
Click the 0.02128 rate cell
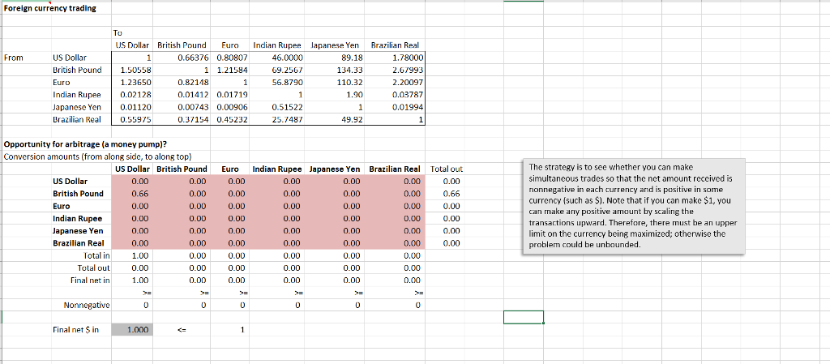(132, 95)
